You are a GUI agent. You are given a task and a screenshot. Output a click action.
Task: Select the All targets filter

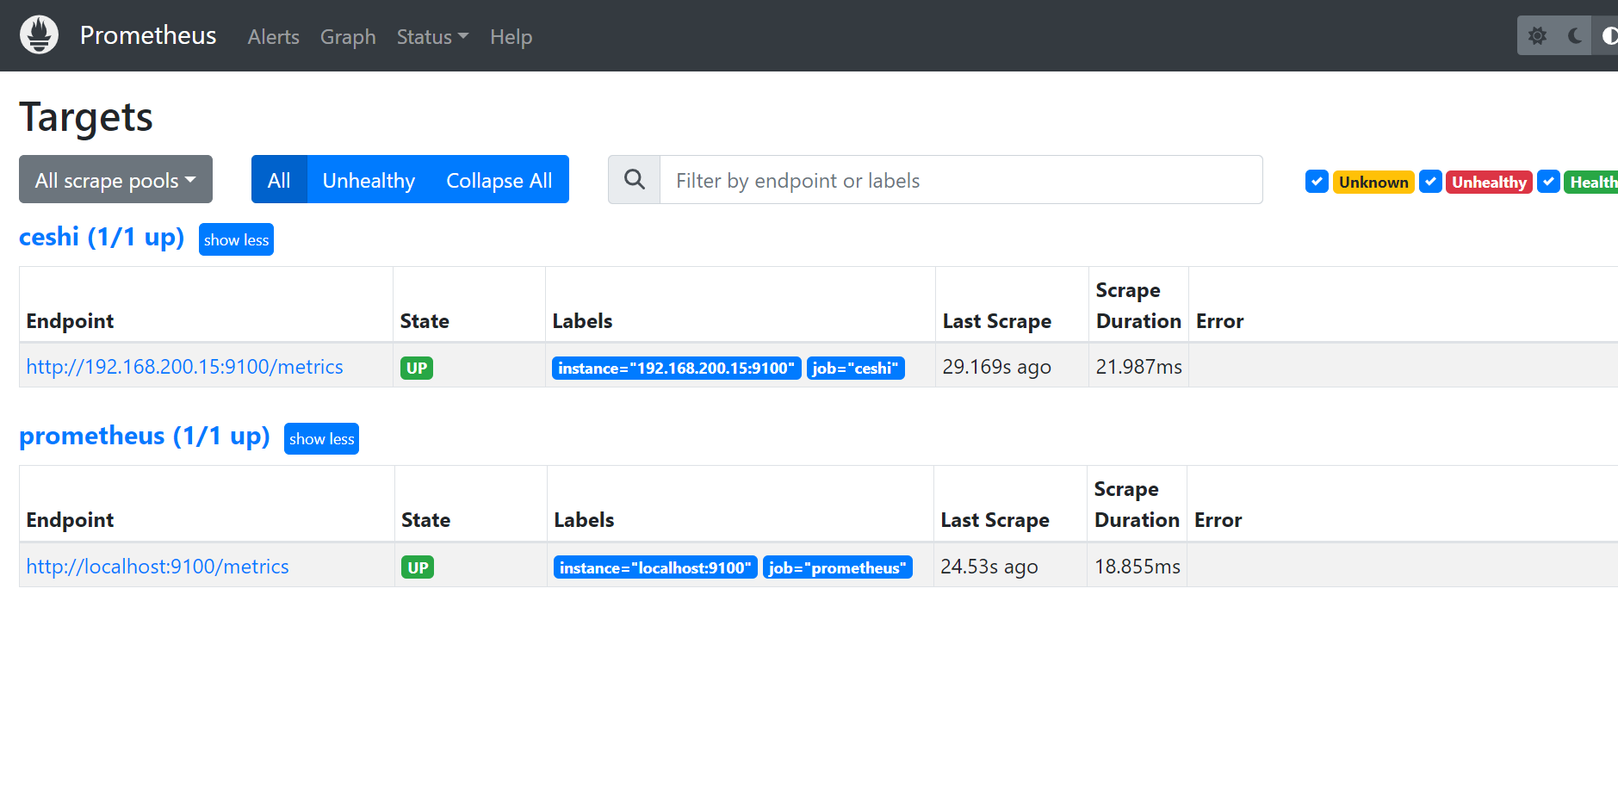(x=279, y=179)
